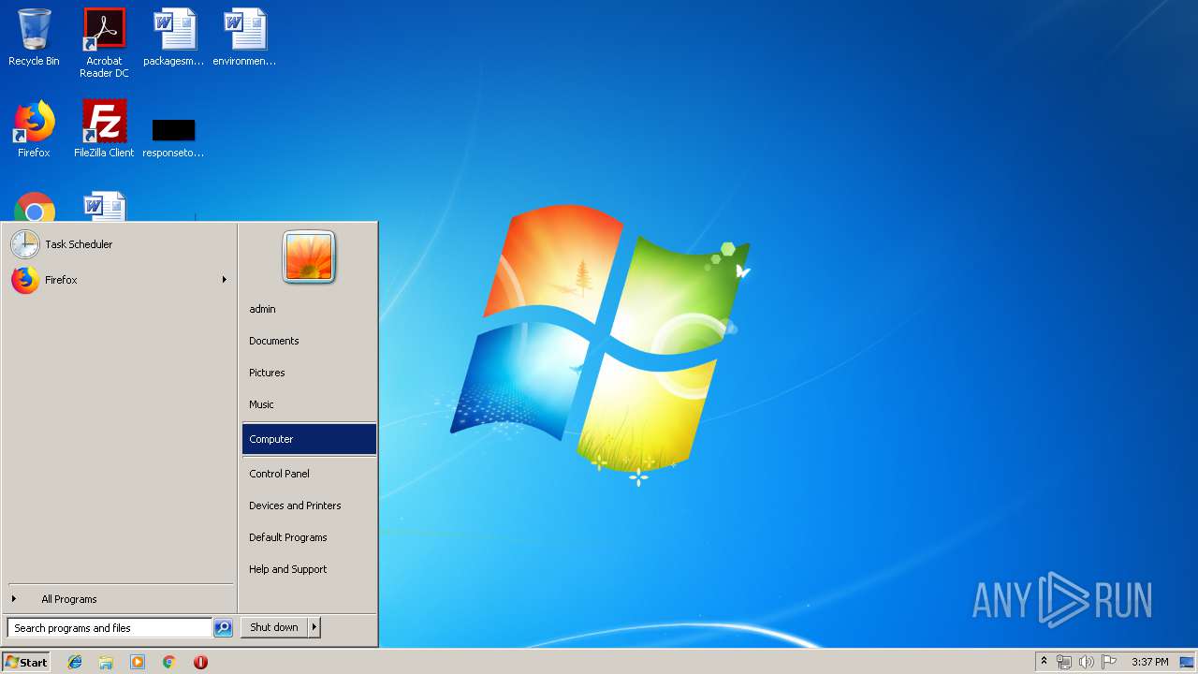
Task: Open Default Programs
Action: [309, 537]
